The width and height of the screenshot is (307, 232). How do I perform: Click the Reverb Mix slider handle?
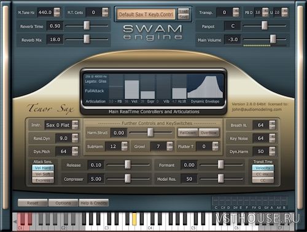coord(87,39)
